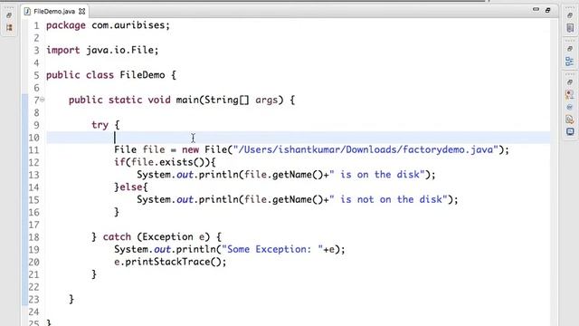This screenshot has height=326, width=579.
Task: Open the minimized Declaration view icon
Action: [570, 119]
